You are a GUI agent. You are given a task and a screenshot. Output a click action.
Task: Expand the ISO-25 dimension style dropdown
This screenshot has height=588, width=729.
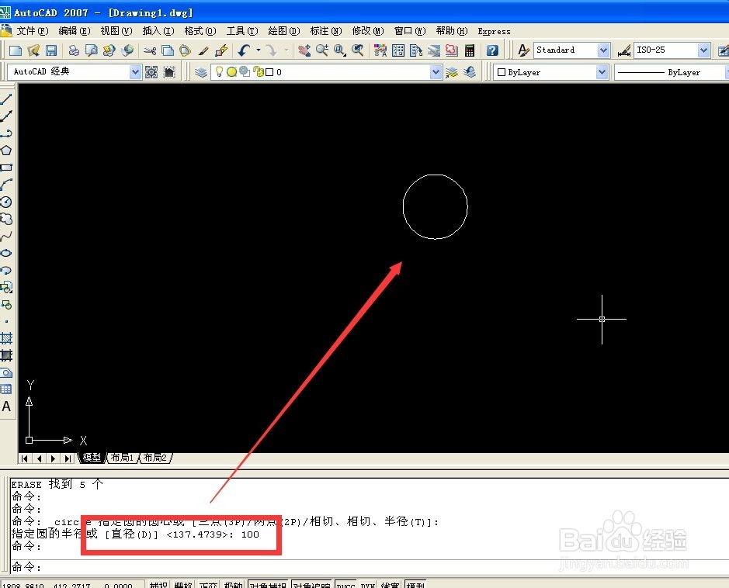click(x=703, y=50)
